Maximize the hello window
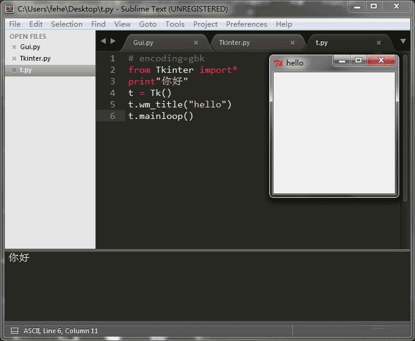Screen dimensions: 415x341 [x=358, y=61]
